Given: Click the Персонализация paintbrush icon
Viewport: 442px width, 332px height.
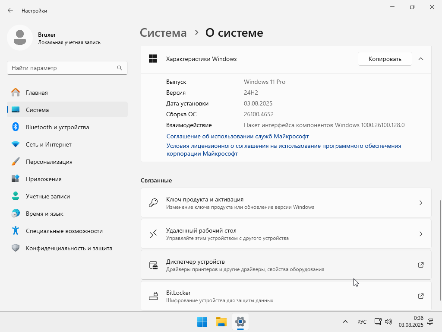Looking at the screenshot, I should coord(16,162).
